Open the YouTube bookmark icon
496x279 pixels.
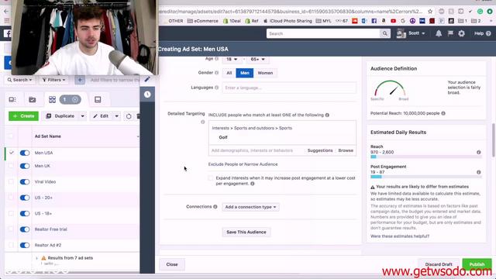(x=393, y=21)
